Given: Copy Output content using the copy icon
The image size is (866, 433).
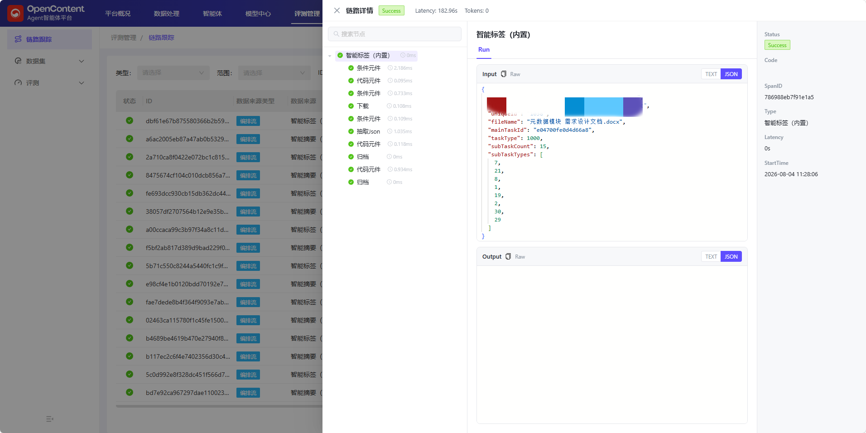Looking at the screenshot, I should [508, 256].
